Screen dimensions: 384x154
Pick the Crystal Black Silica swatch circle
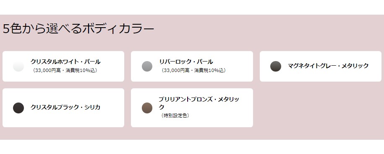pos(18,108)
